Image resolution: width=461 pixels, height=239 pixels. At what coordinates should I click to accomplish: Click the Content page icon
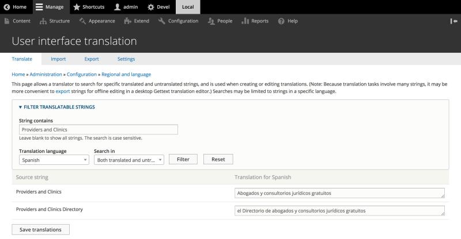[x=7, y=21]
